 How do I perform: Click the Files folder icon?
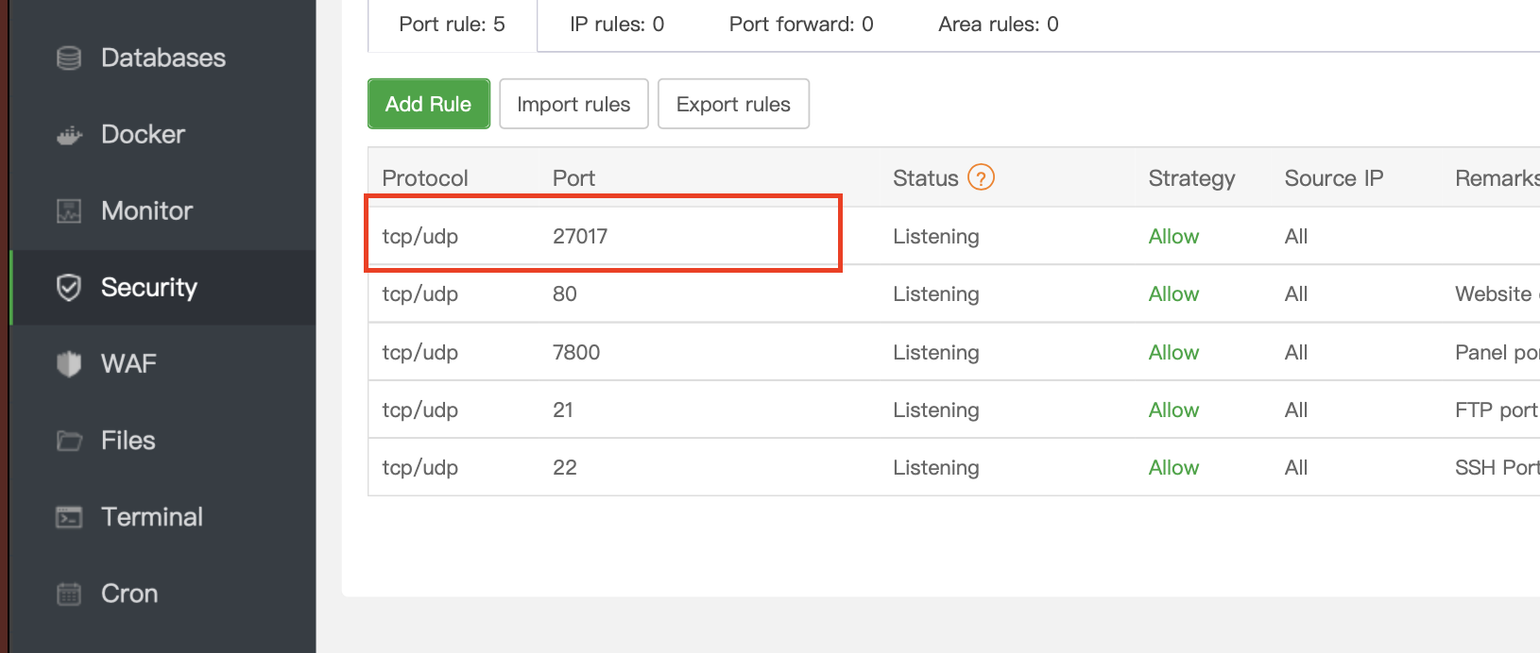point(69,441)
